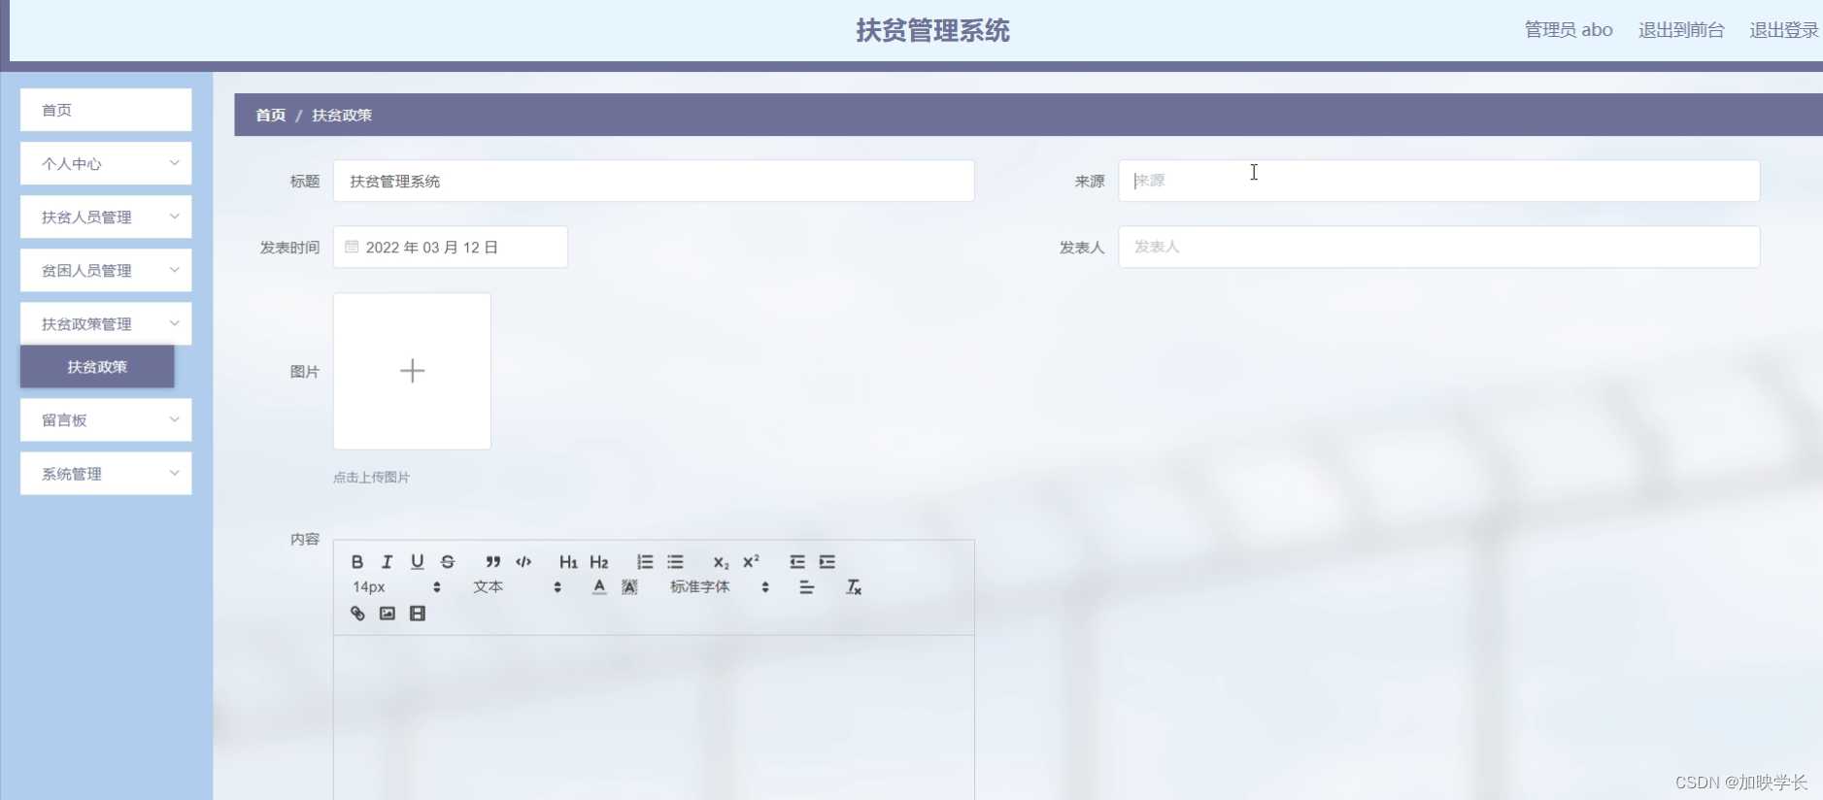Image resolution: width=1823 pixels, height=800 pixels.
Task: Apply subscript formatting
Action: [721, 562]
